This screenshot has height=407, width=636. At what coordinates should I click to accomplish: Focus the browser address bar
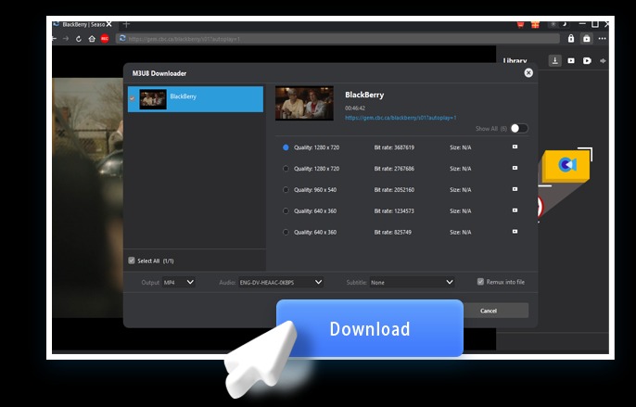pos(337,39)
